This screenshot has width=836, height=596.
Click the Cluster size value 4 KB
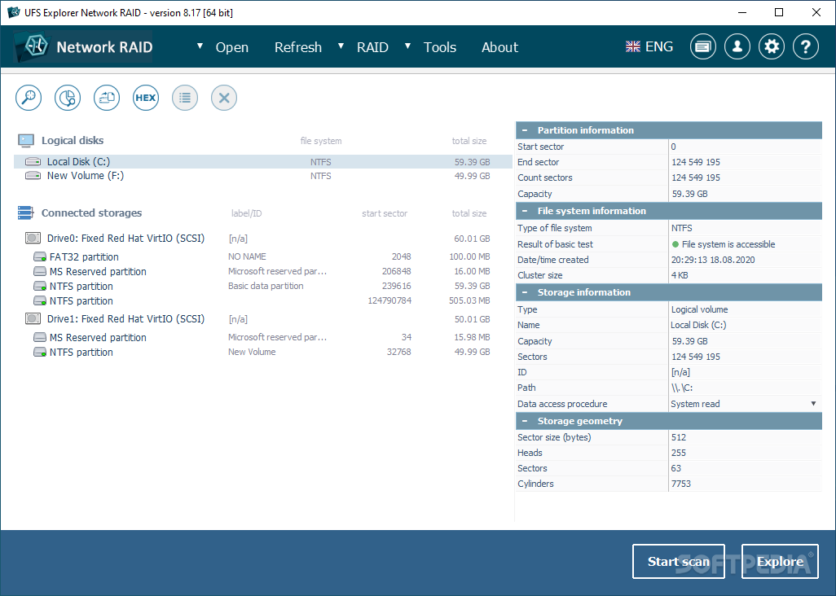coord(680,275)
